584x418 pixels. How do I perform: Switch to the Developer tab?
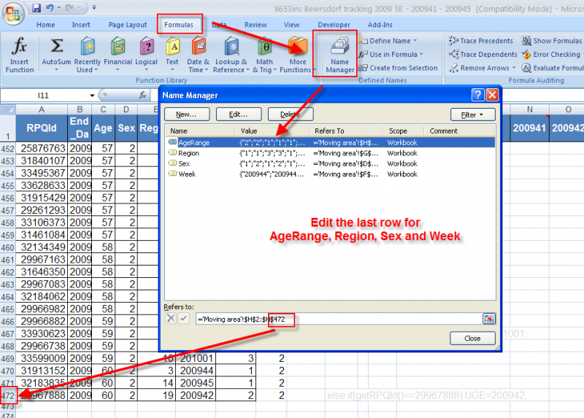334,25
